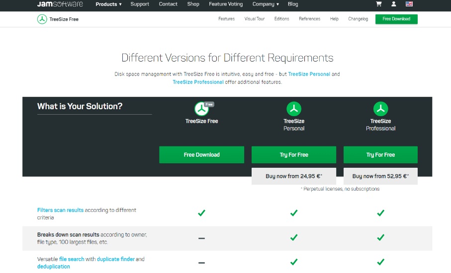Open the Contact page
The image size is (451, 273).
pos(168,4)
